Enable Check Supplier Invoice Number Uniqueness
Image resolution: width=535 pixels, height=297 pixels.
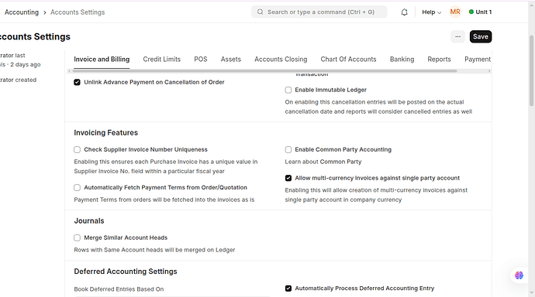click(77, 150)
